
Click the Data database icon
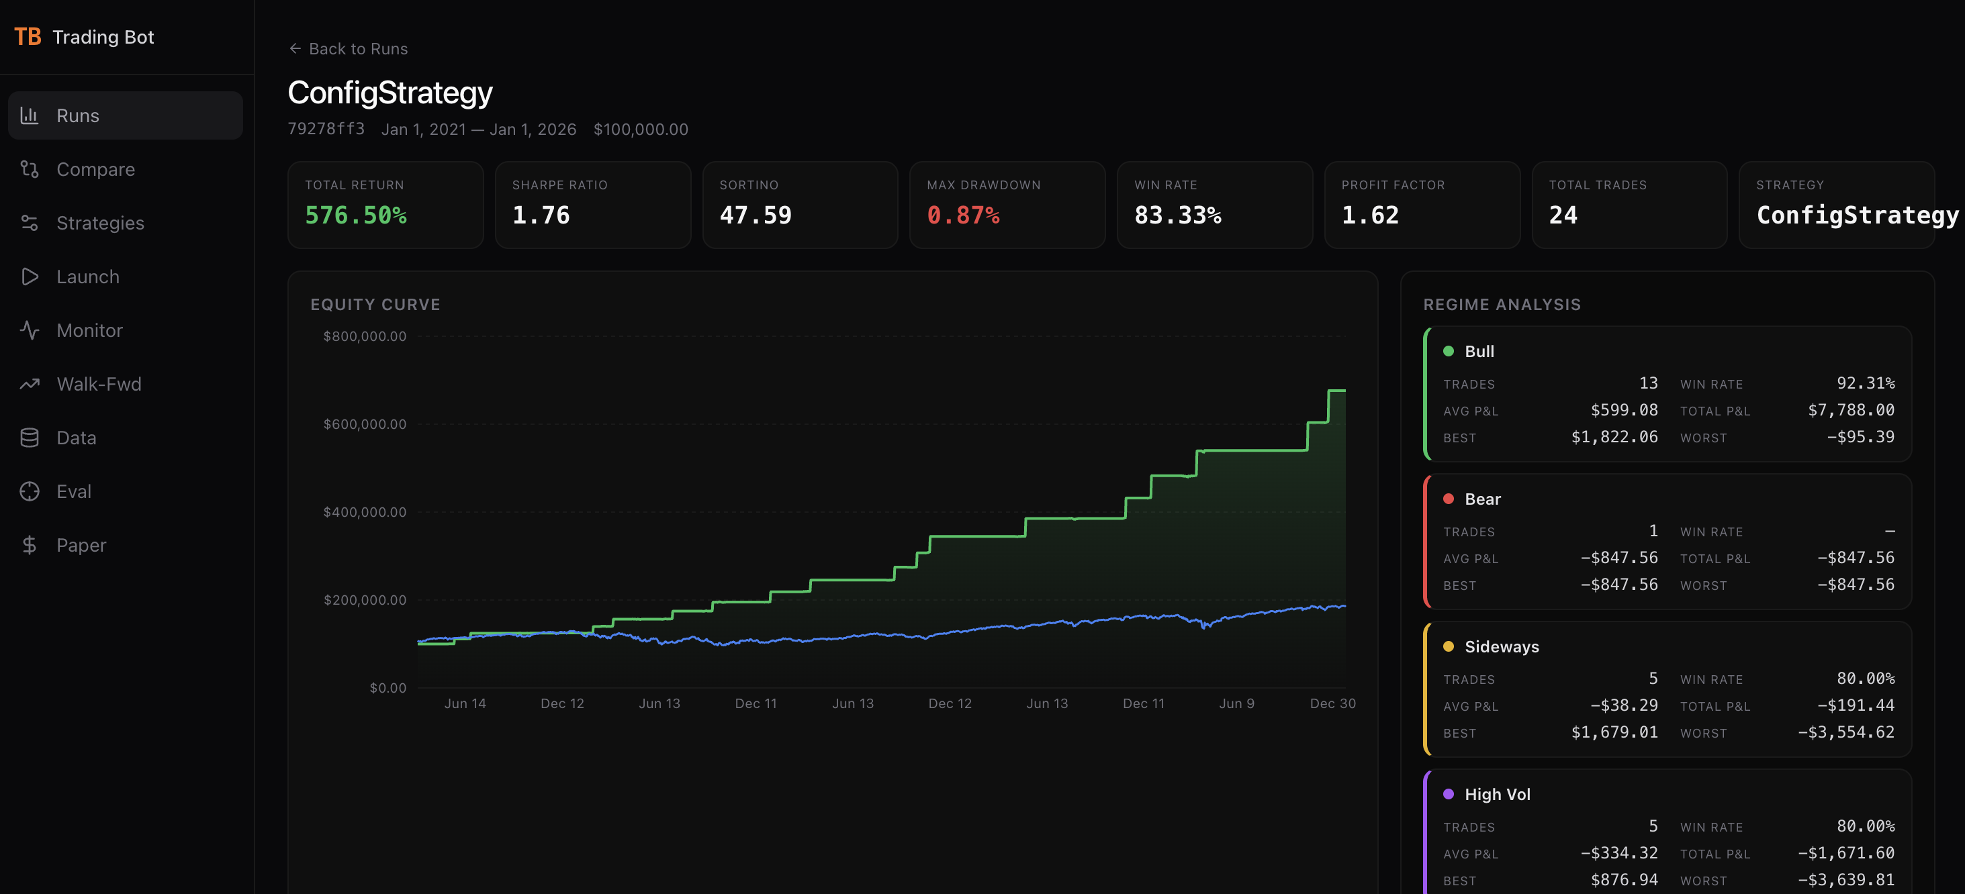(29, 438)
